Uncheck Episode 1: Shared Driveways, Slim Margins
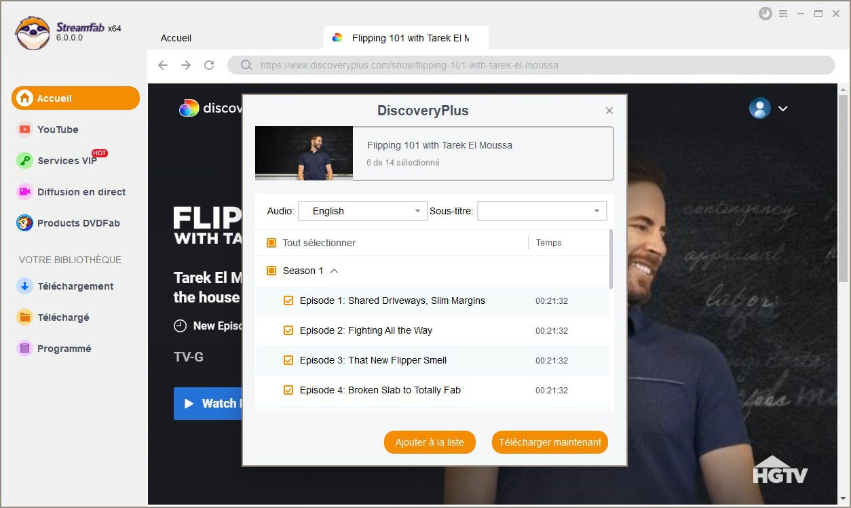This screenshot has height=508, width=851. tap(288, 300)
